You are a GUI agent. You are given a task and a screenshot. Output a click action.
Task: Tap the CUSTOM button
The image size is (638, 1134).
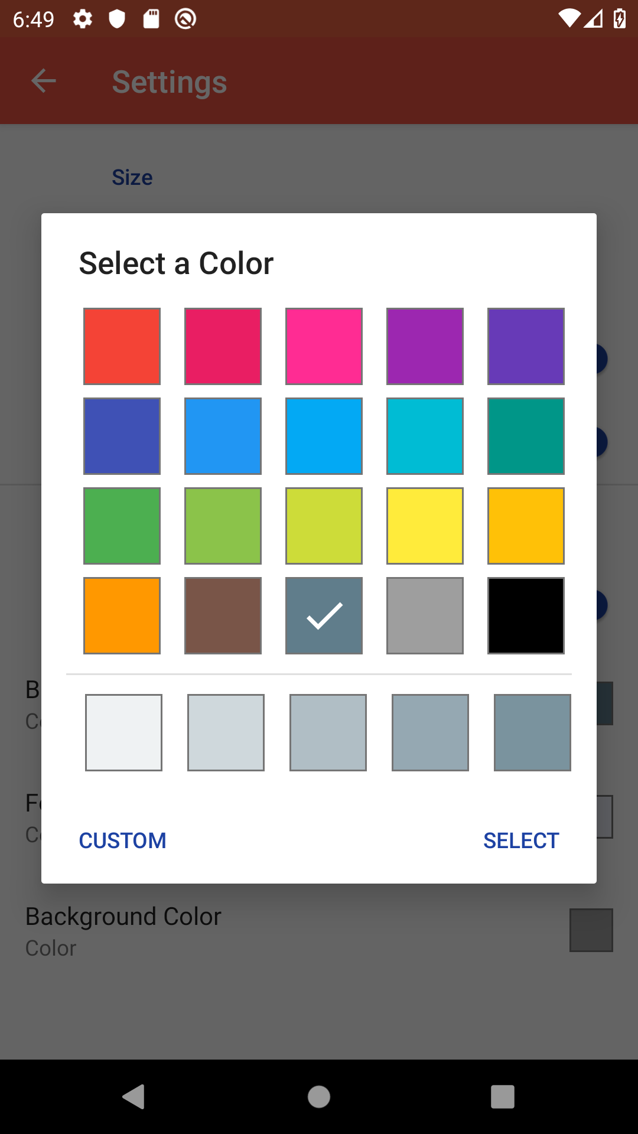(123, 840)
